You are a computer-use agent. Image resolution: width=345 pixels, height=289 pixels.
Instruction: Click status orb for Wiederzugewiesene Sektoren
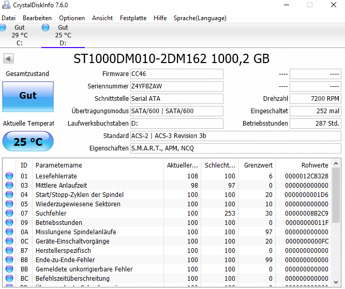pyautogui.click(x=9, y=204)
